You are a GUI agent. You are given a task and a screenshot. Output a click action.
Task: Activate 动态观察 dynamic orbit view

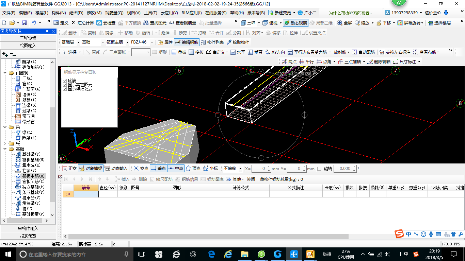point(295,23)
